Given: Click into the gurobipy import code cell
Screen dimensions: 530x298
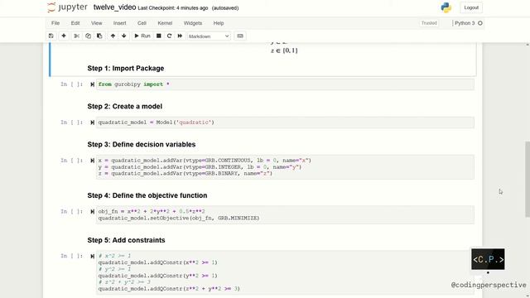Looking at the screenshot, I should tap(285, 84).
